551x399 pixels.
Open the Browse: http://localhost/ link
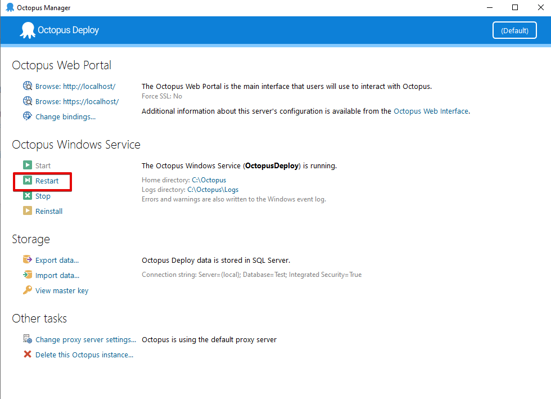pos(75,86)
